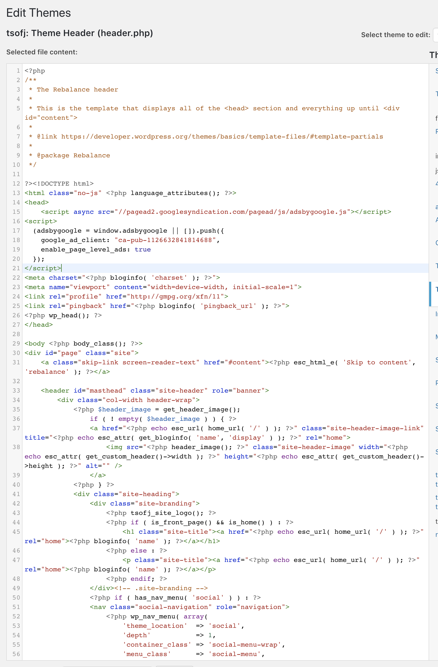The image size is (438, 667).
Task: Click the 'is_front_page() && is_home()' line
Action: point(199,522)
